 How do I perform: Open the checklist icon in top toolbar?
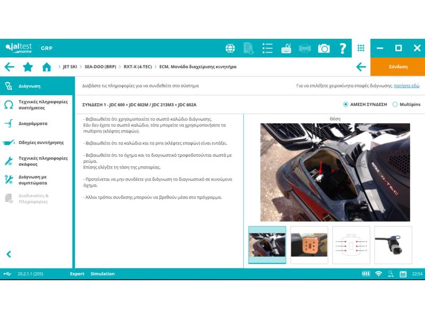(x=267, y=48)
